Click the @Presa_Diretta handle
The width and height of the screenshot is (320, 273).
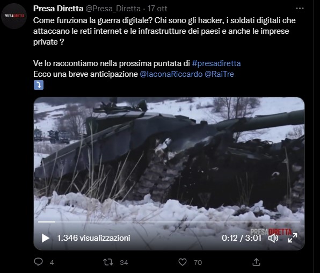[x=113, y=9]
